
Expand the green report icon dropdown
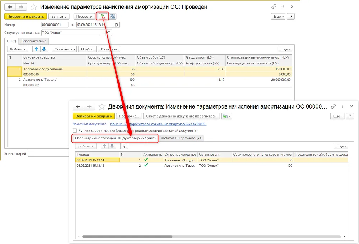pyautogui.click(x=227, y=116)
